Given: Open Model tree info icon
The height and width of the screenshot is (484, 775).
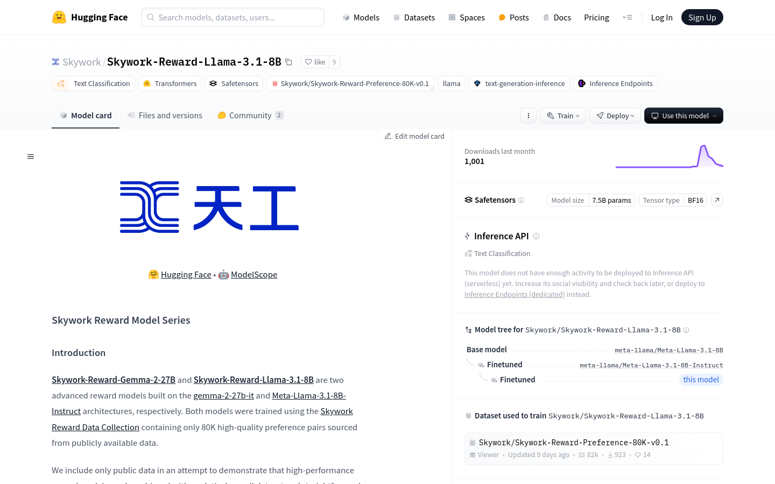Looking at the screenshot, I should coord(686,330).
